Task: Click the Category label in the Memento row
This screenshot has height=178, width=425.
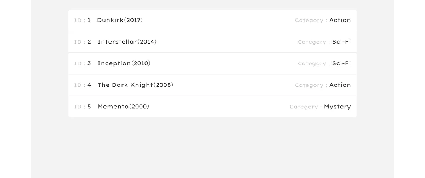Action: pos(304,107)
